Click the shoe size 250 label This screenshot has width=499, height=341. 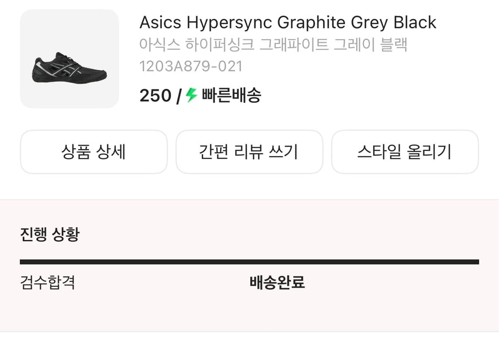coord(155,95)
